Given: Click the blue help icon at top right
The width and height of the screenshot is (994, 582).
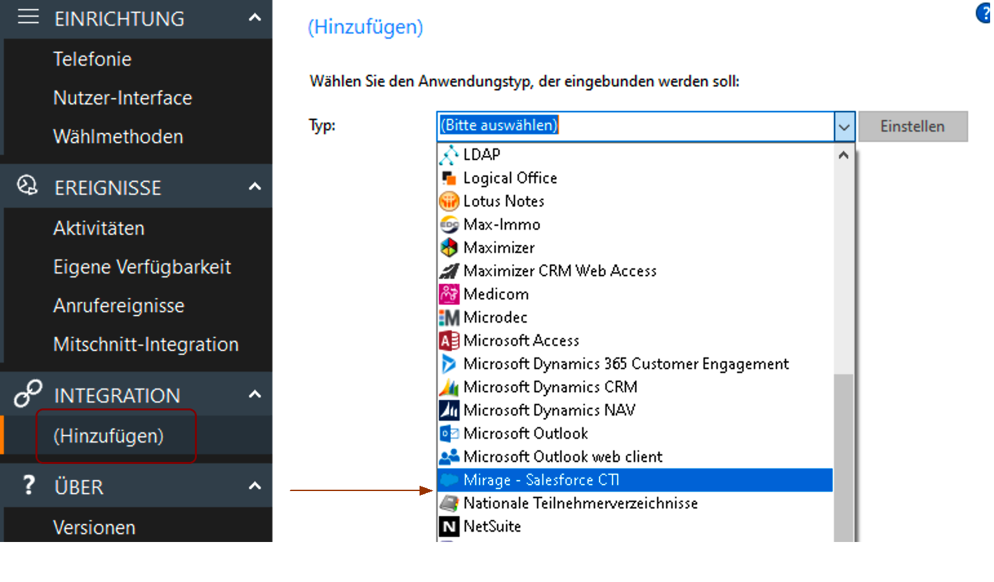Looking at the screenshot, I should coord(984,14).
